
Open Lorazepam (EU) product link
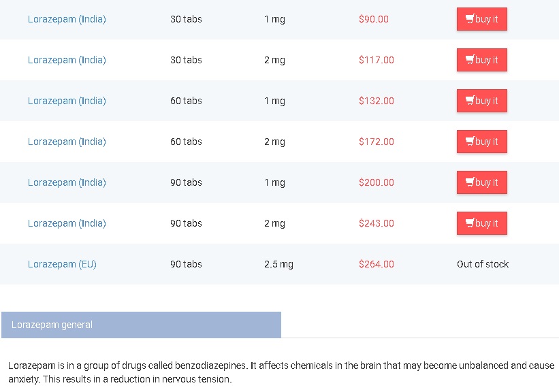62,264
